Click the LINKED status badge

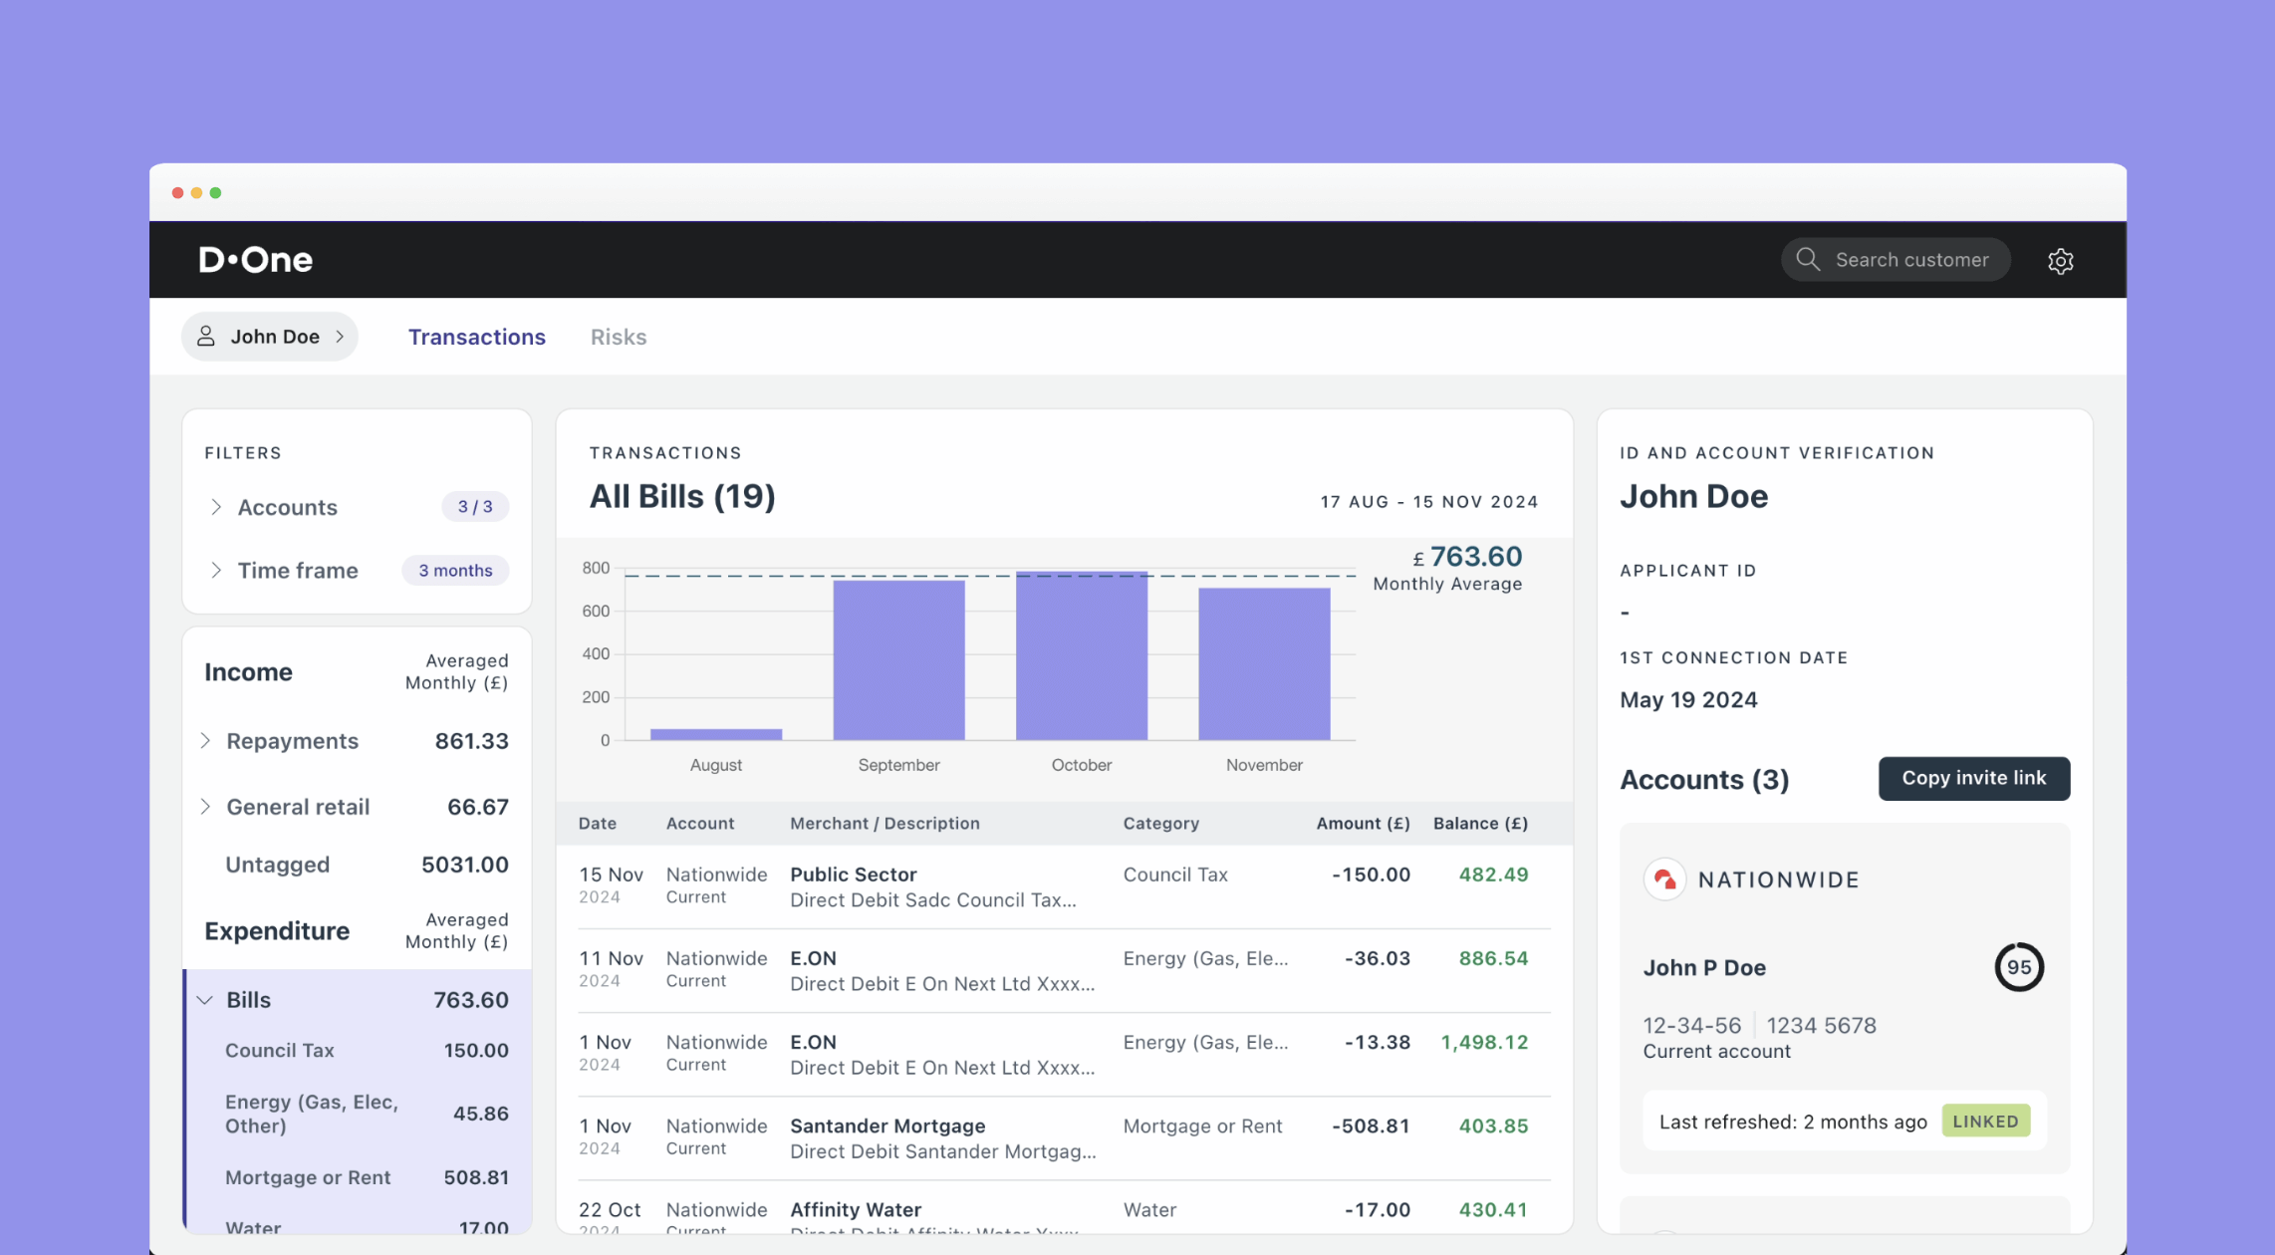point(1985,1122)
